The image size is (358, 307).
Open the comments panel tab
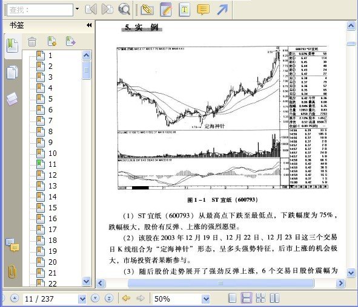click(x=12, y=245)
